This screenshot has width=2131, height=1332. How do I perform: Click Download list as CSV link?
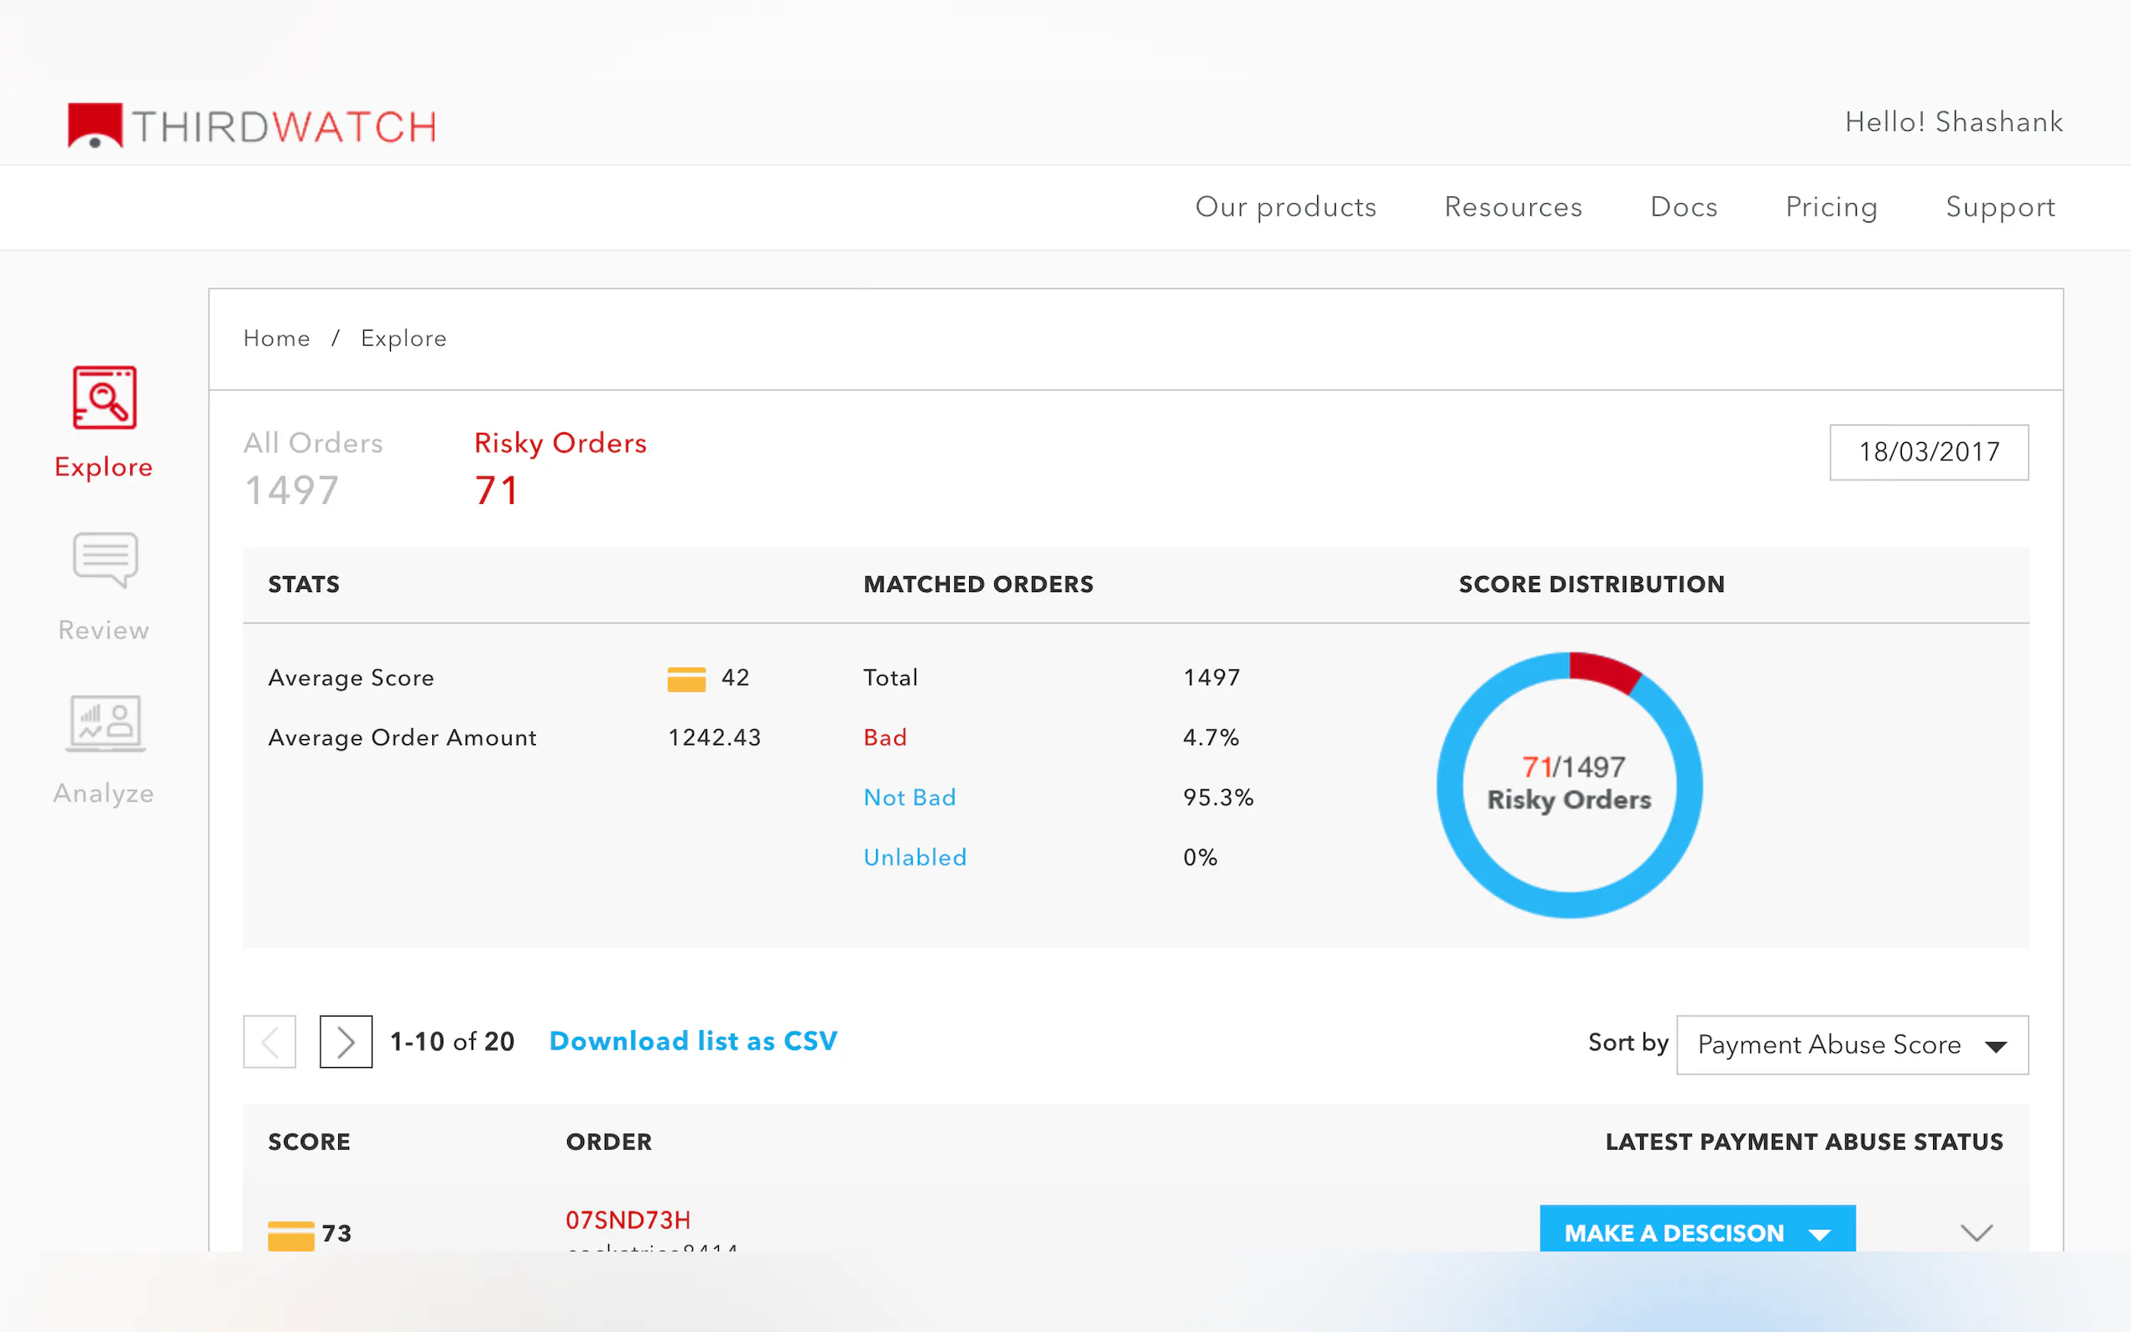693,1041
